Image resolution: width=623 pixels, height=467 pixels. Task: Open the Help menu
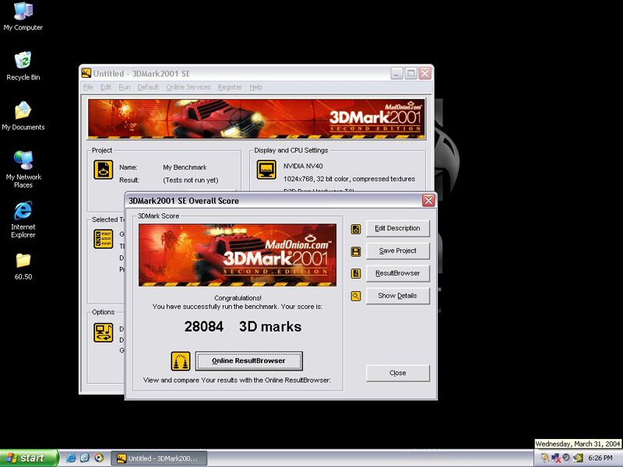coord(256,87)
